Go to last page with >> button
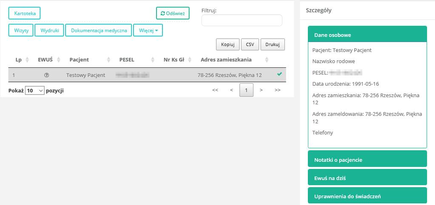The image size is (435, 205). tap(277, 90)
